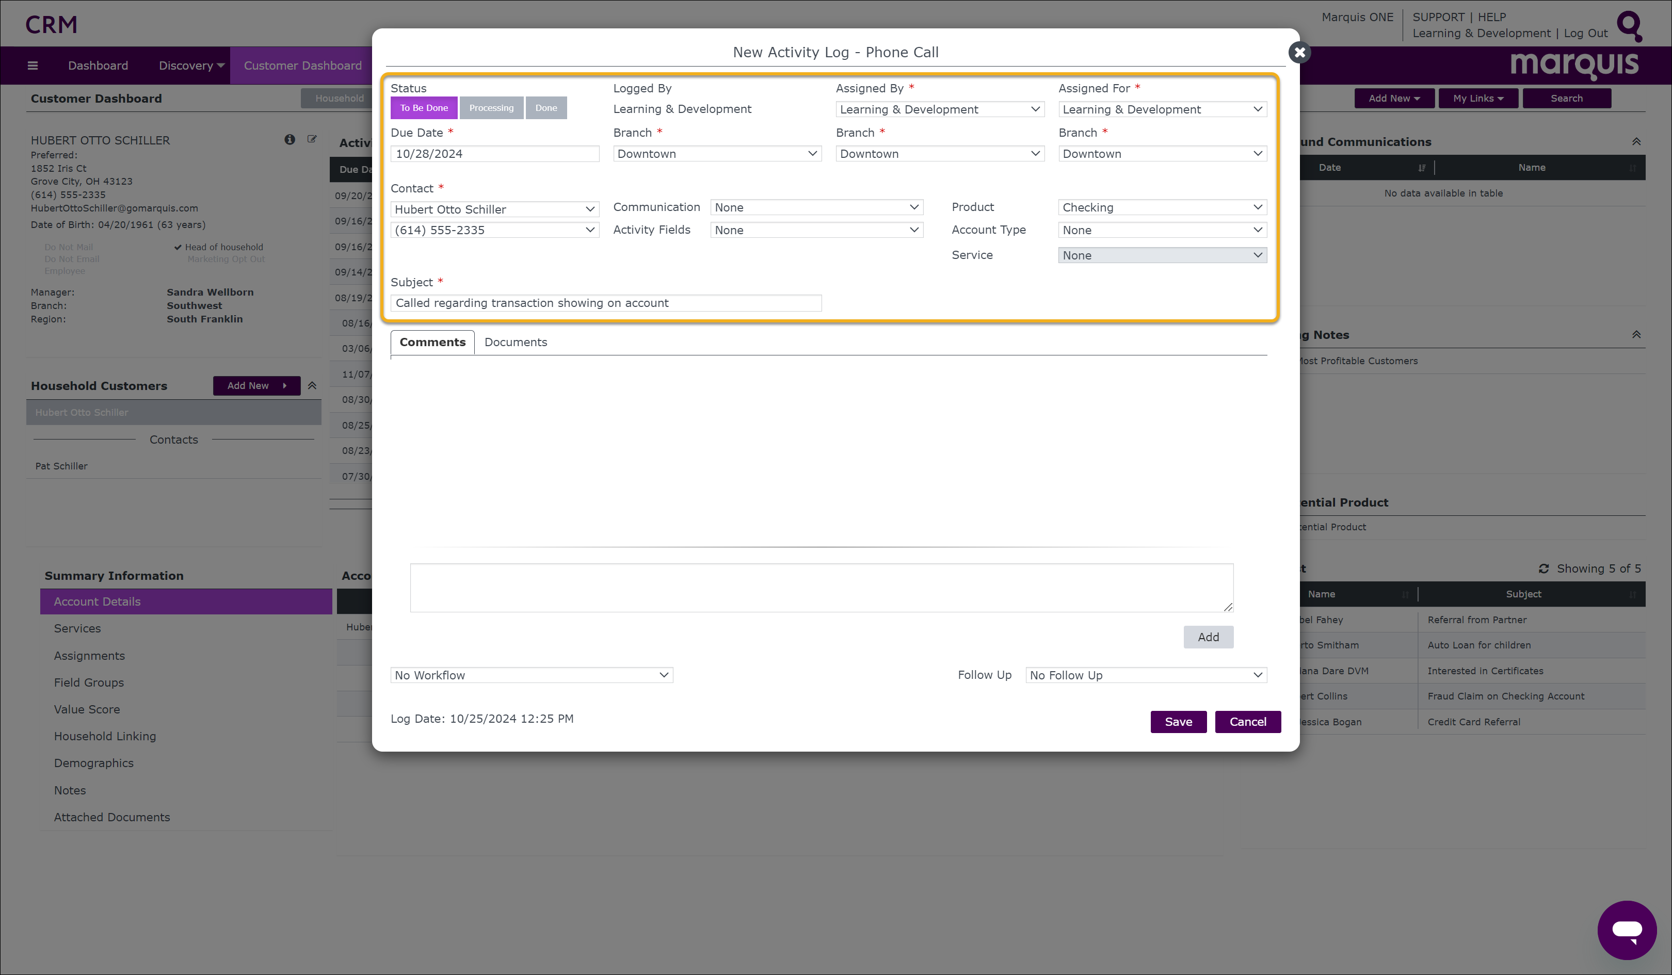Cancel the activity log

1248,722
